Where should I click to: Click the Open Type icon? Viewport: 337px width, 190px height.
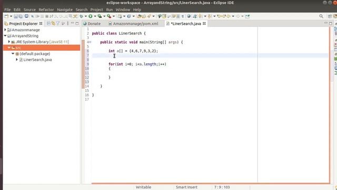(x=139, y=16)
